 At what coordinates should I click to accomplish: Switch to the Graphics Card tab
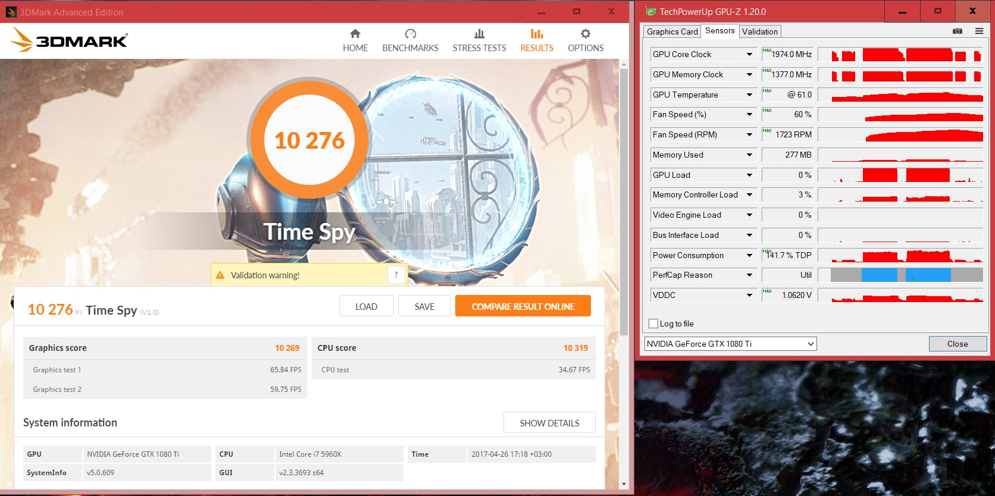pos(672,32)
